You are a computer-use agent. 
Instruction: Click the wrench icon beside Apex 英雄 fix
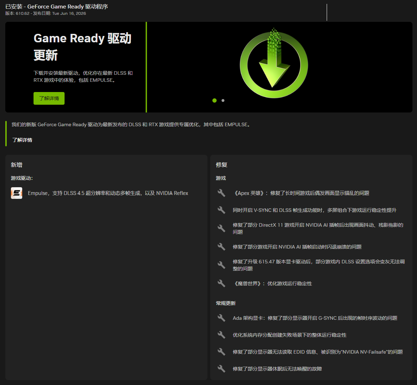point(221,193)
